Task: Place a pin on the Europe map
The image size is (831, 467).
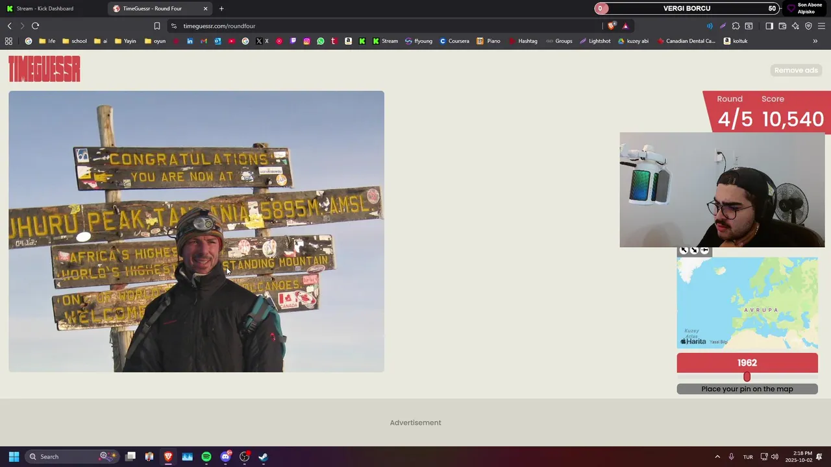Action: click(747, 303)
